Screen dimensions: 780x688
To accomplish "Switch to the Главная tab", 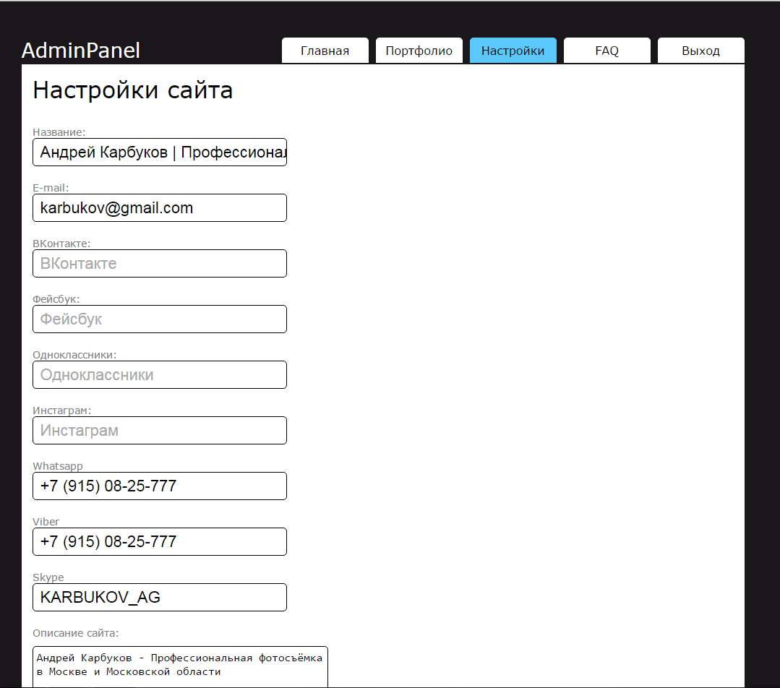I will (x=325, y=50).
